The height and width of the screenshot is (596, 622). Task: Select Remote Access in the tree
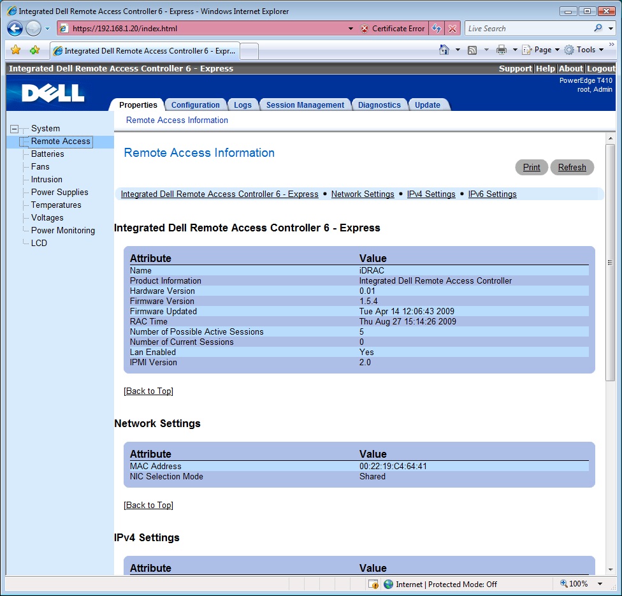61,142
